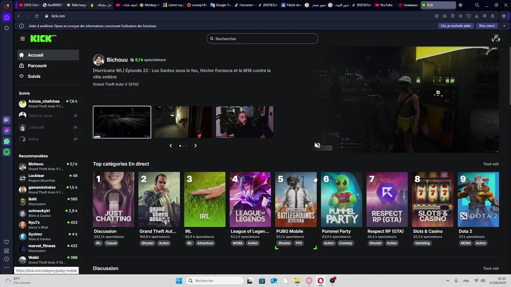Click Tout voir for Discussion section
Viewport: 511px width, 287px height.
tap(491, 269)
